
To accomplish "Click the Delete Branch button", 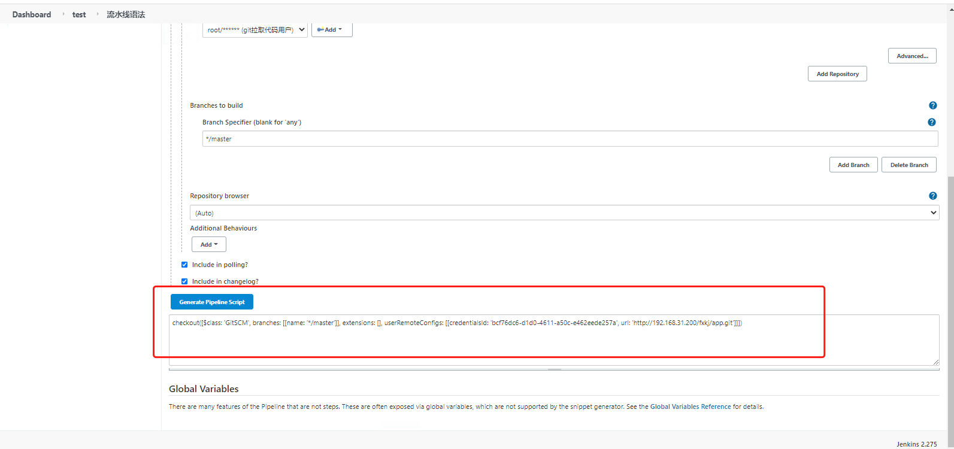I will pos(909,165).
